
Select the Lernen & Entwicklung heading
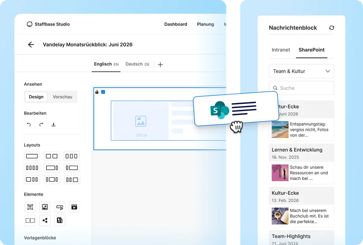pos(297,150)
